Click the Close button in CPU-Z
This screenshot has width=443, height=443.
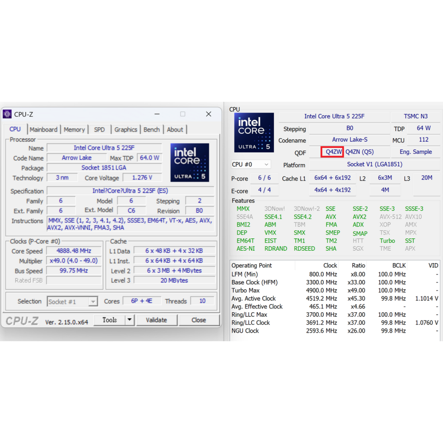pyautogui.click(x=198, y=320)
